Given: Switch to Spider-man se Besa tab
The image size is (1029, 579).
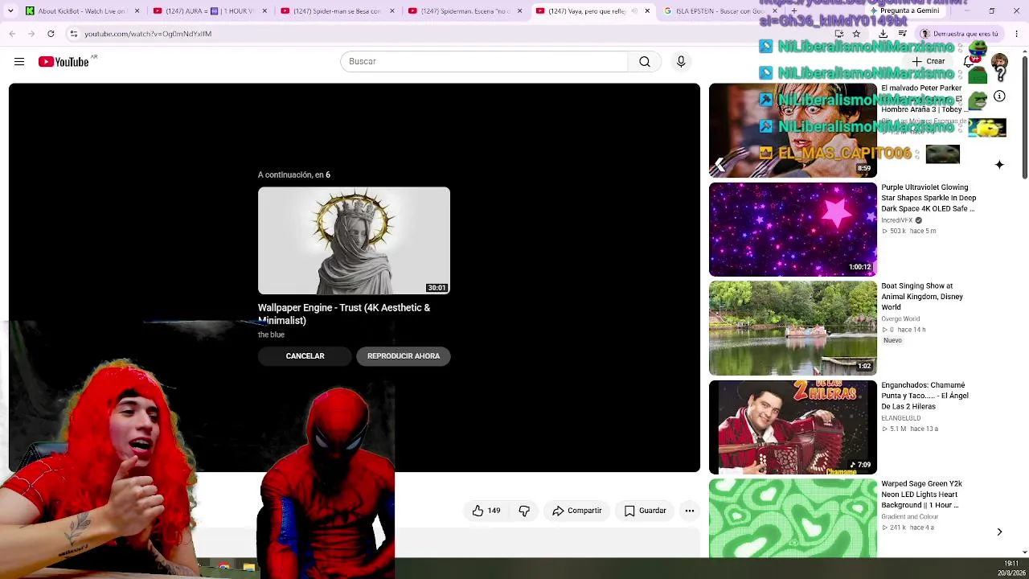Looking at the screenshot, I should [x=336, y=11].
